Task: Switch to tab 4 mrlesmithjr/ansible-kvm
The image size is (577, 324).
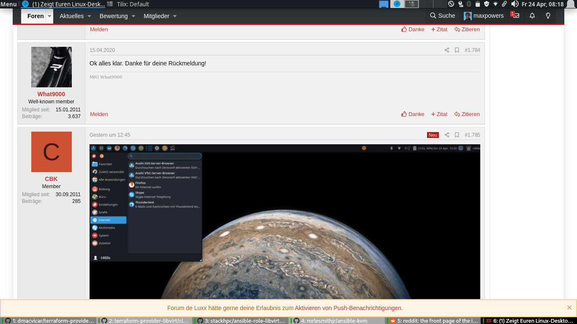Action: click(x=337, y=321)
